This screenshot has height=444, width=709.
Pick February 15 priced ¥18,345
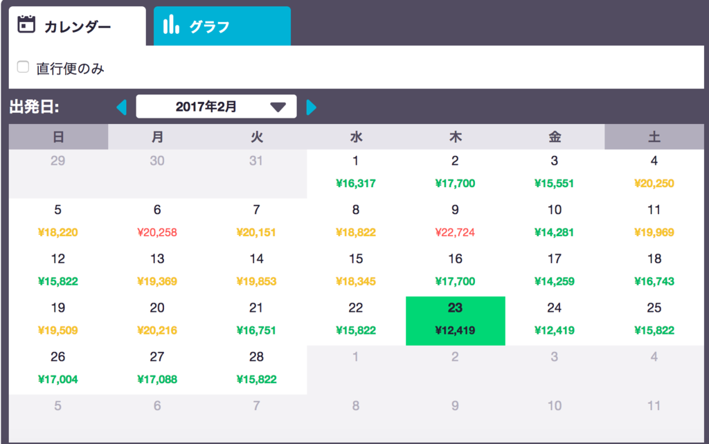[357, 272]
